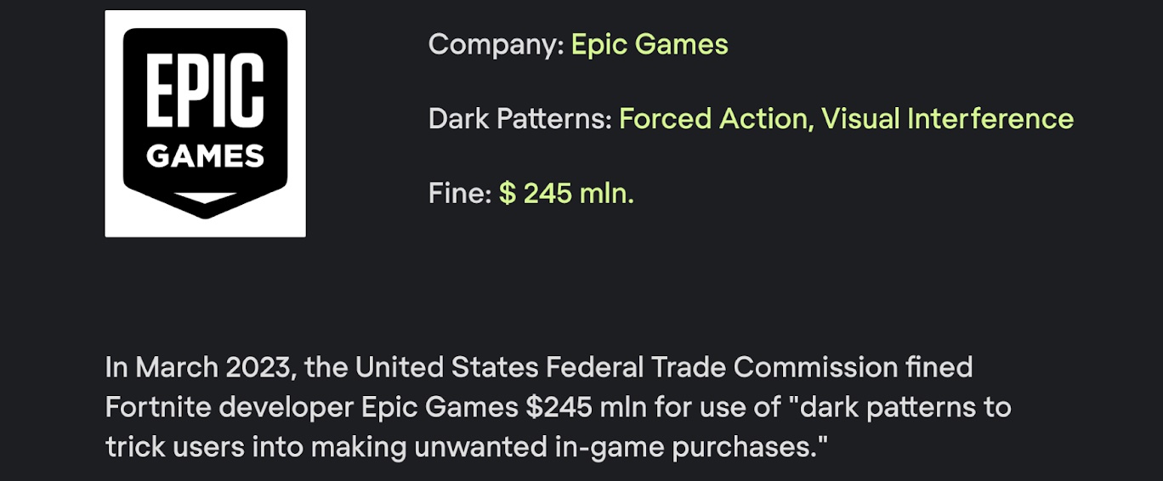Click the white notch at logo shield bottom
Image resolution: width=1163 pixels, height=481 pixels.
tap(205, 198)
